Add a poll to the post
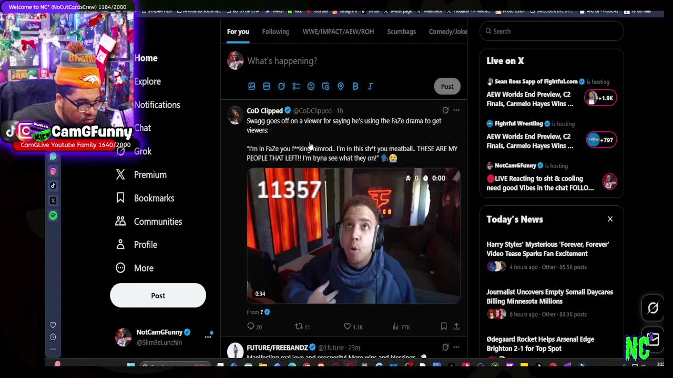 (x=296, y=86)
